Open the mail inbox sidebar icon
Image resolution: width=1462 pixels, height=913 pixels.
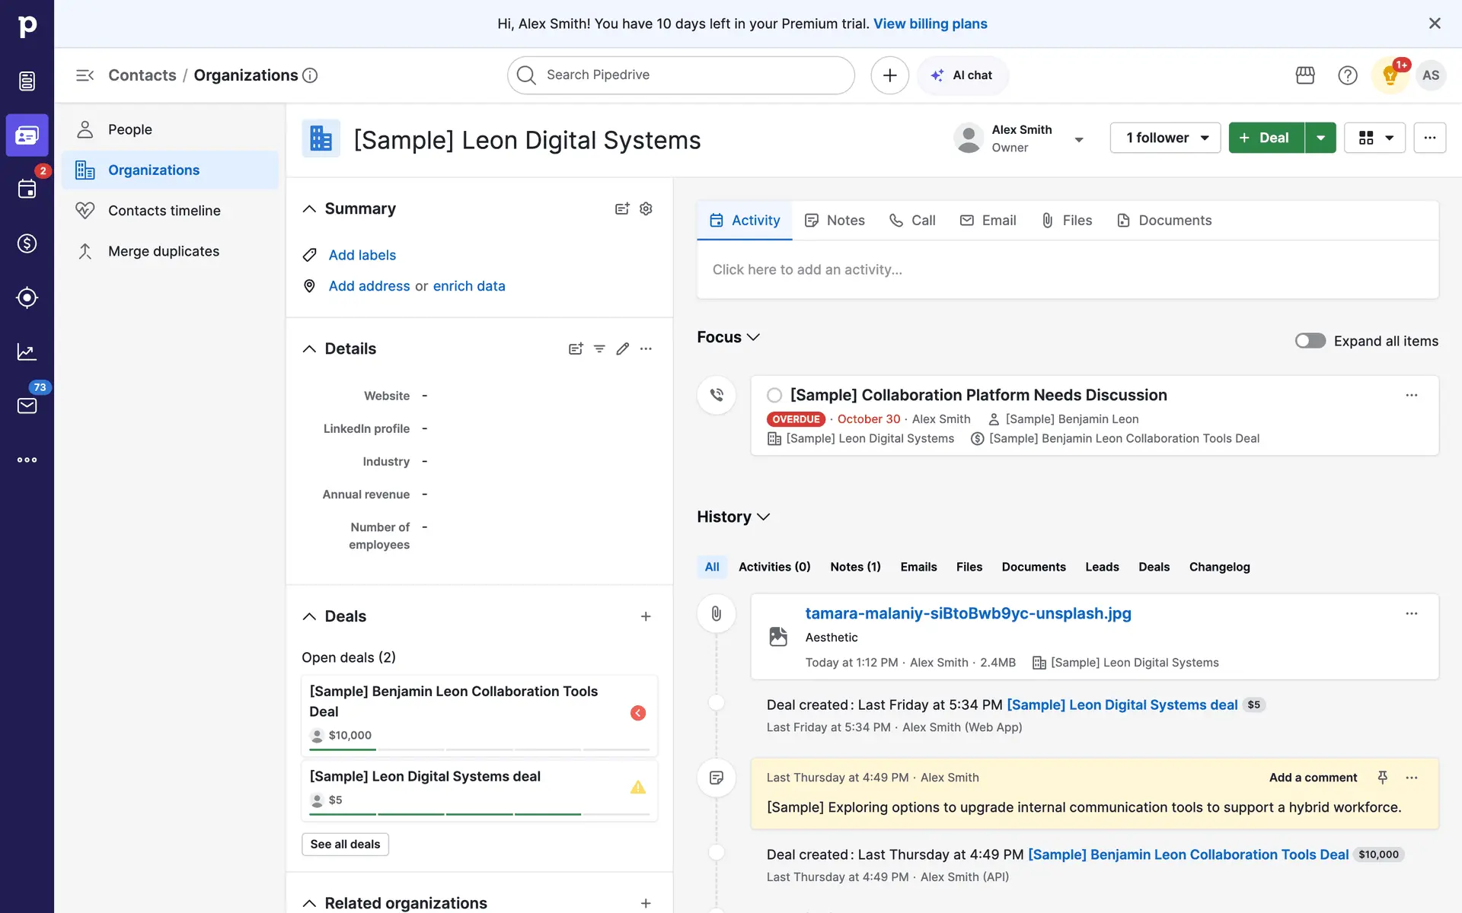(27, 406)
